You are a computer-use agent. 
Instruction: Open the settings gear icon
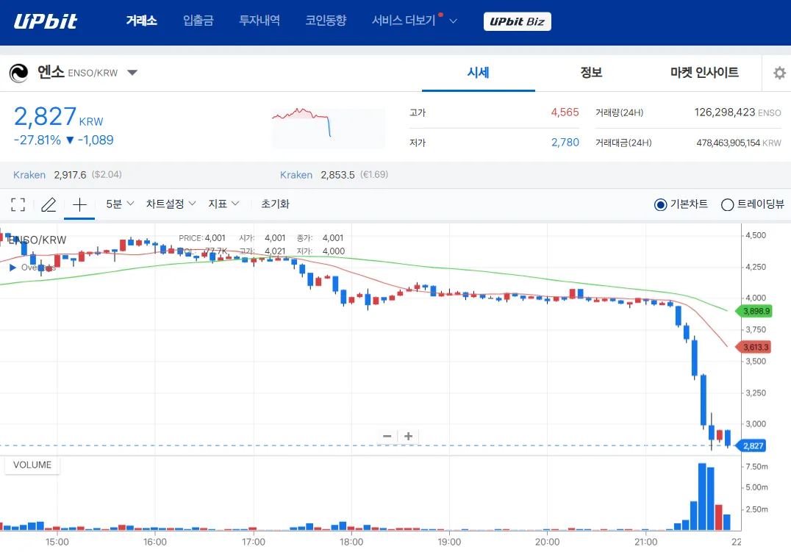pyautogui.click(x=779, y=73)
